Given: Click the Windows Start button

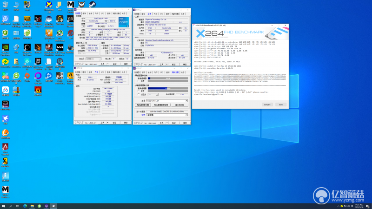Looking at the screenshot, I should pos(3,206).
